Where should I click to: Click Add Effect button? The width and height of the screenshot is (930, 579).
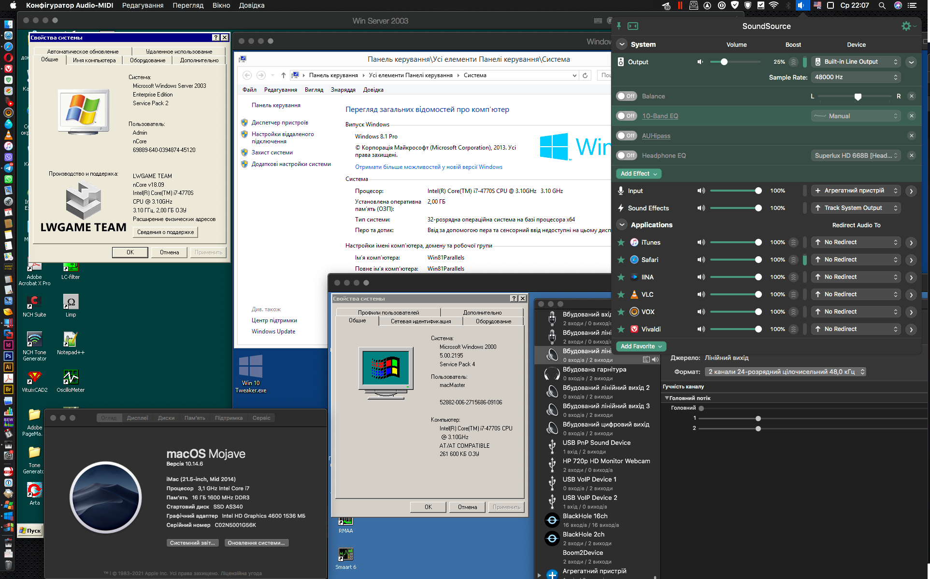click(639, 174)
